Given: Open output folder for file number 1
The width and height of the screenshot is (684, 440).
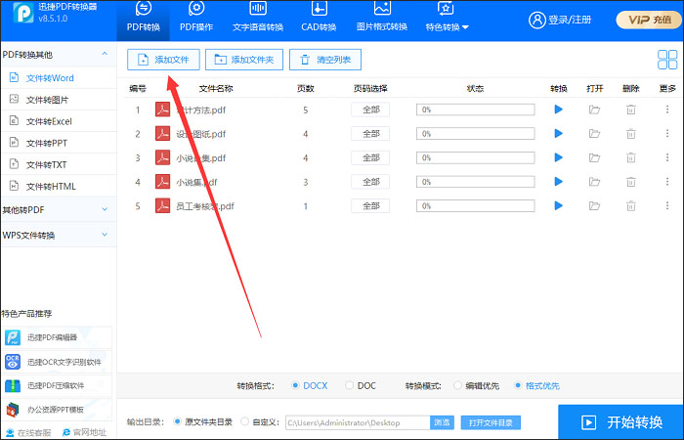Looking at the screenshot, I should coord(594,110).
